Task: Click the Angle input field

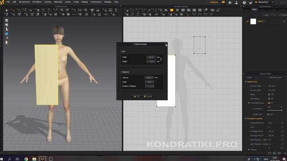Action: [x=149, y=82]
